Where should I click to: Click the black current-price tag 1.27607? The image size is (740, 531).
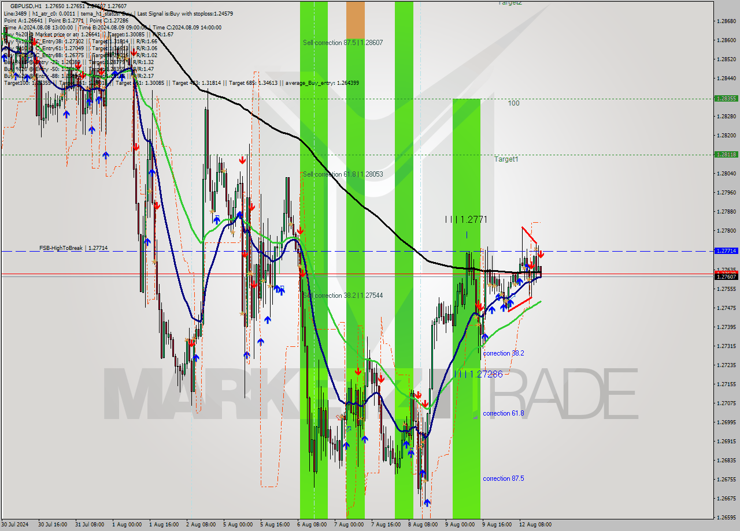click(726, 277)
